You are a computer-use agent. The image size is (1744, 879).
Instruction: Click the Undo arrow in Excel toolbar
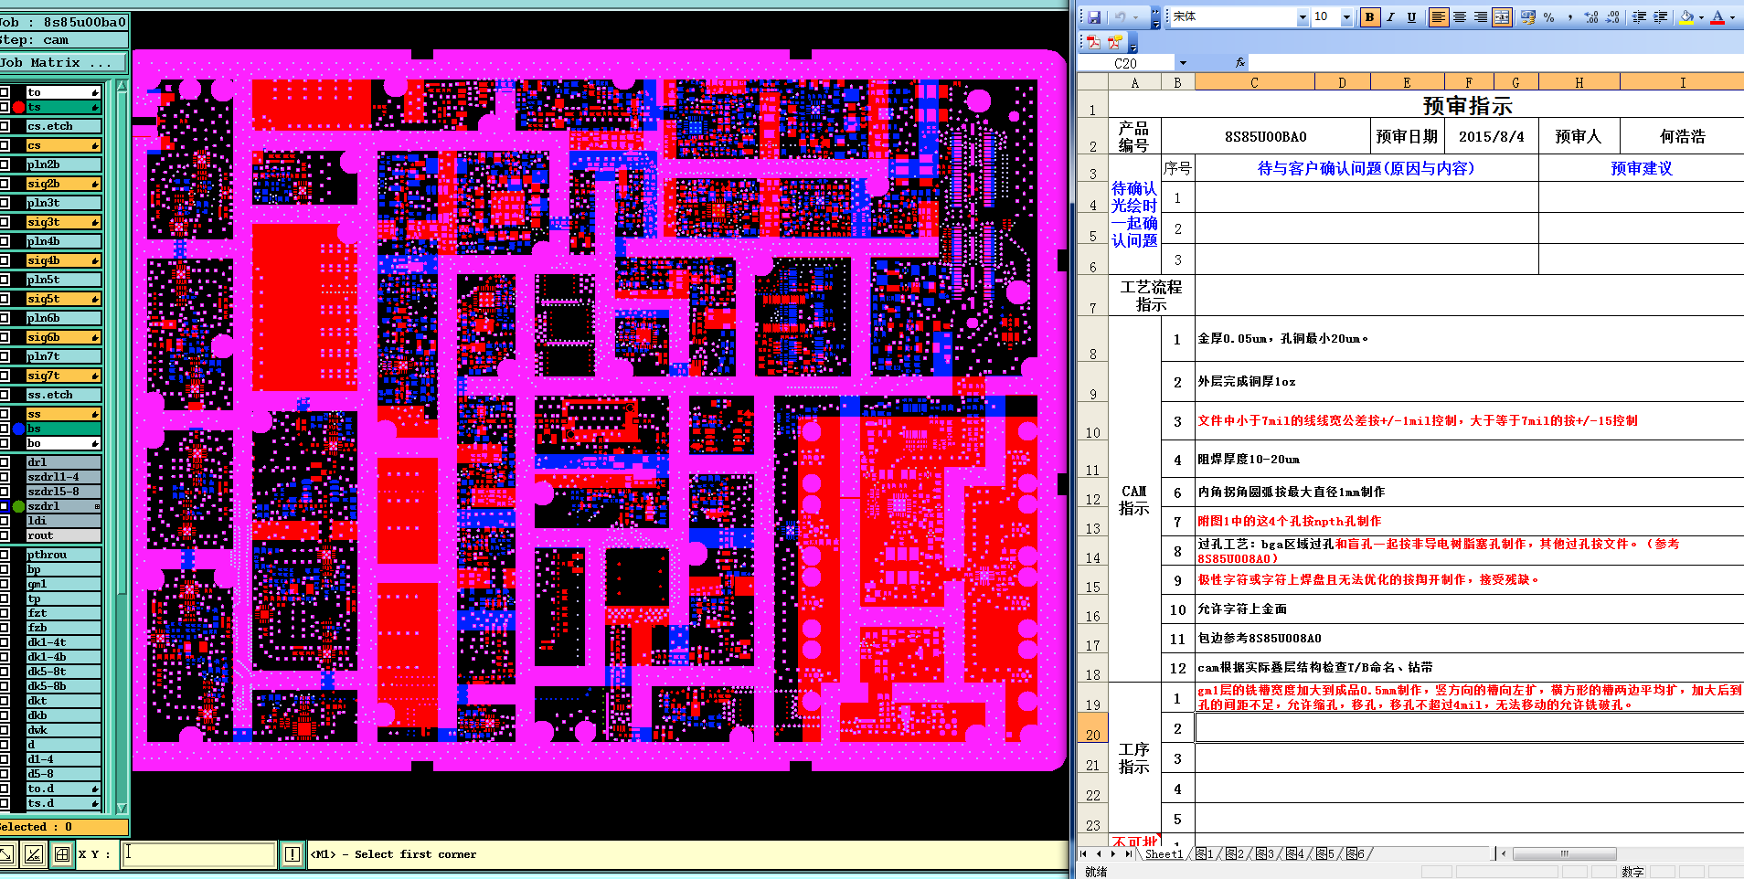(x=1120, y=17)
